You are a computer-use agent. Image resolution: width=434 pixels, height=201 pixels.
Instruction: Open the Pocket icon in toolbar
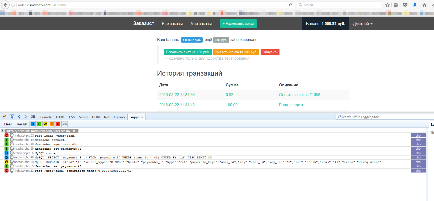coord(405,5)
